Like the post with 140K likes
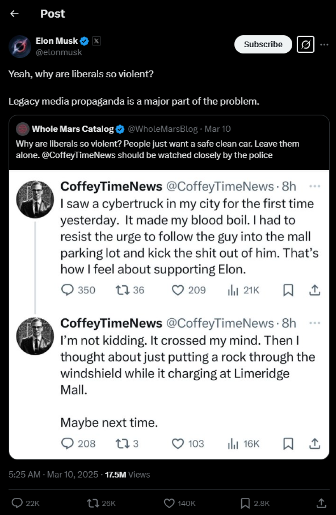Viewport: 336px width, 515px height. (170, 503)
